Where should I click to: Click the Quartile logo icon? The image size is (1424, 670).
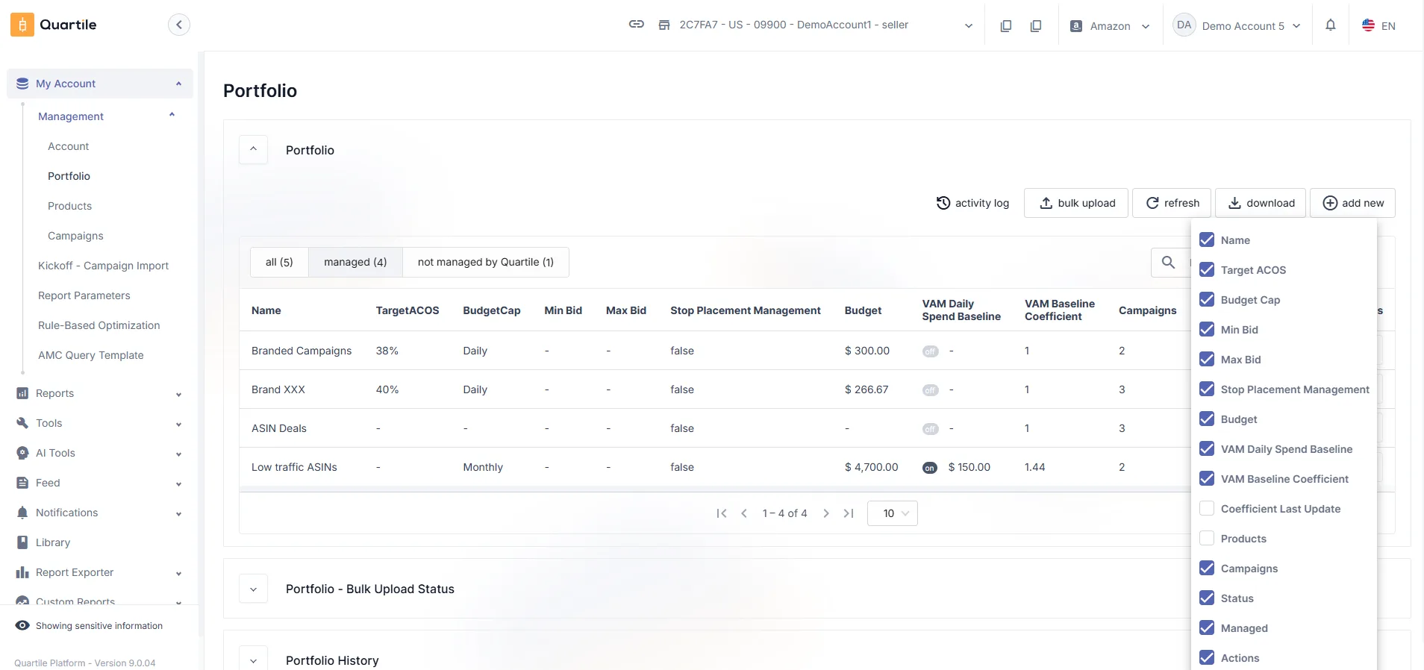pyautogui.click(x=22, y=25)
